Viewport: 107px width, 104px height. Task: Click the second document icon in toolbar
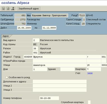coord(8,9)
